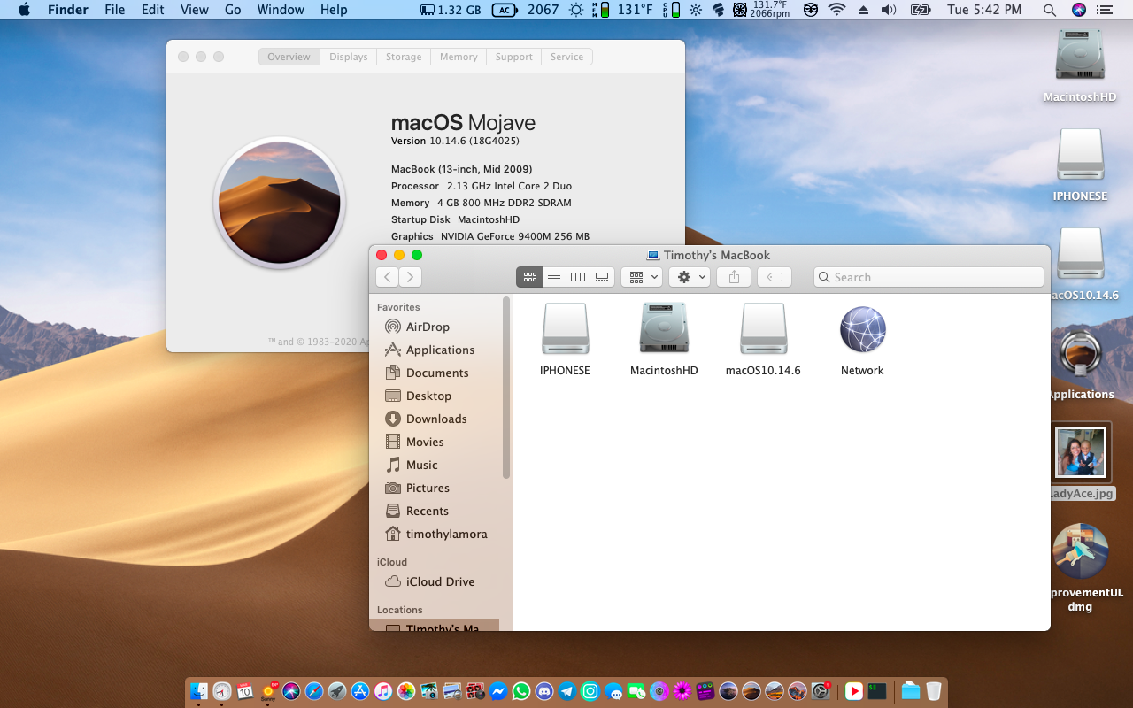Go forward with the Finder toolbar arrow

coord(410,277)
